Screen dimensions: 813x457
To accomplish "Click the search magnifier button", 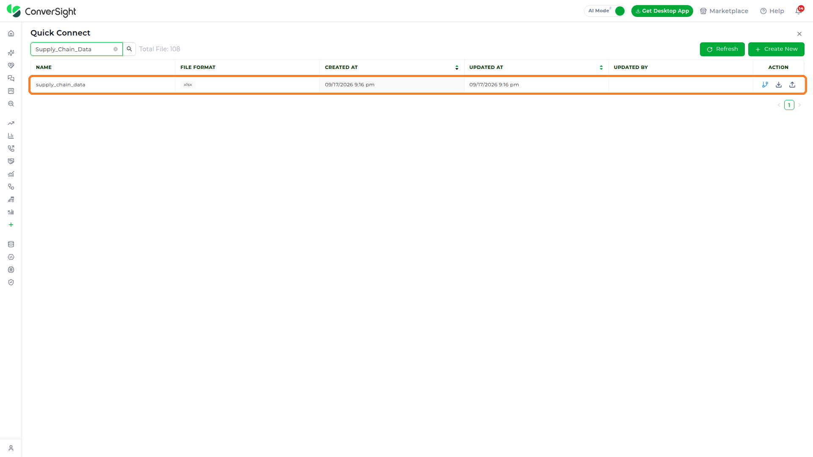I will [130, 49].
